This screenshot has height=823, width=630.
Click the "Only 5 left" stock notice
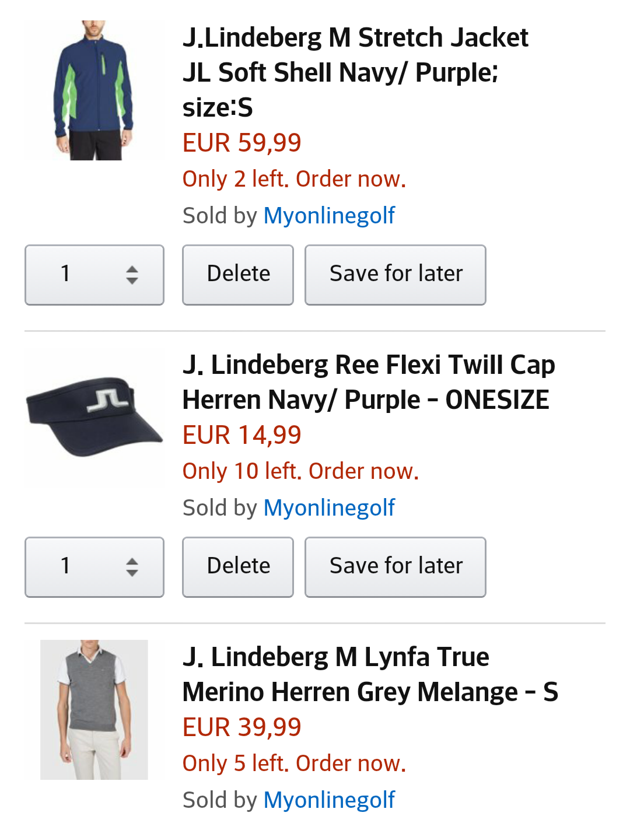[294, 764]
